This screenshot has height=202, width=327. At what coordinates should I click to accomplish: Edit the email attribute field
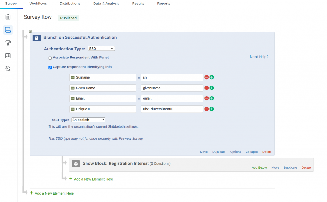172,98
